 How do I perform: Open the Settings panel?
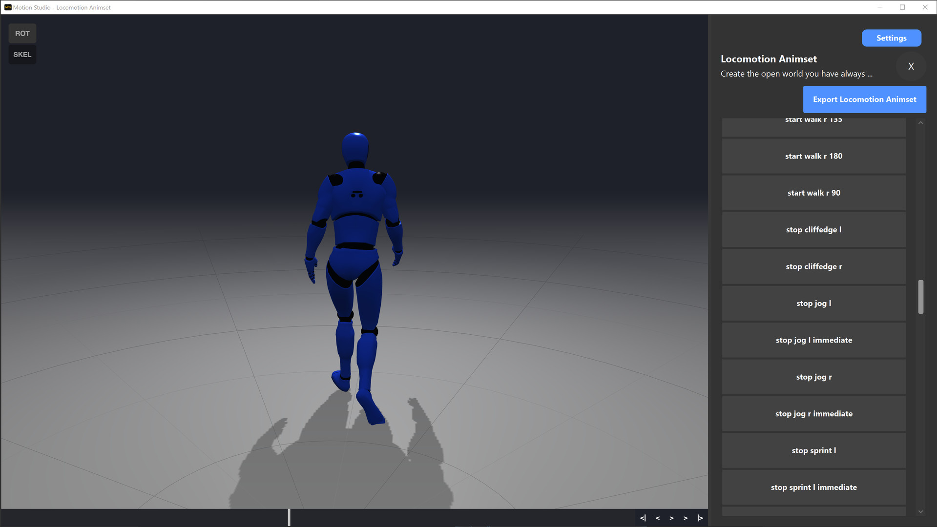(891, 38)
